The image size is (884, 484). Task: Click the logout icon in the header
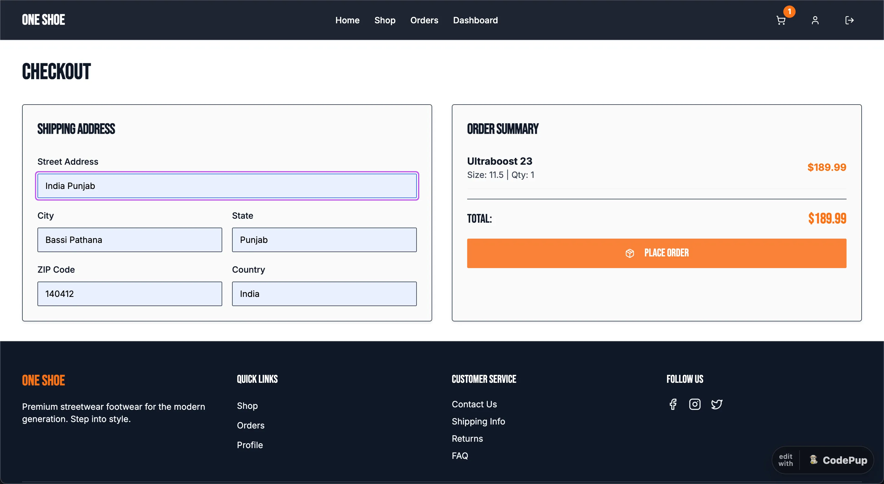coord(850,20)
